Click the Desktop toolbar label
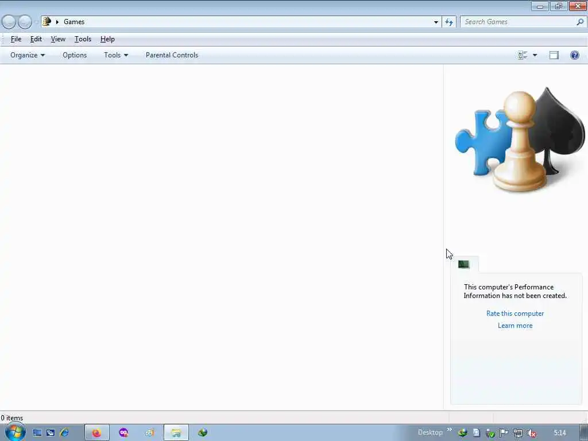This screenshot has width=588, height=441. coord(430,432)
